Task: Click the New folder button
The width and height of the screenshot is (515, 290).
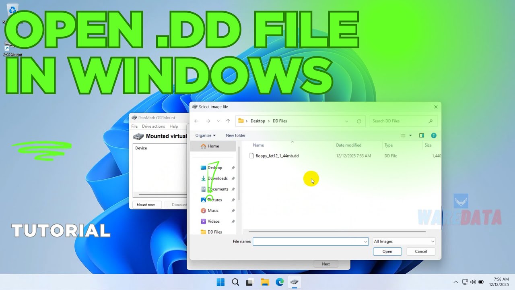Action: (x=235, y=135)
